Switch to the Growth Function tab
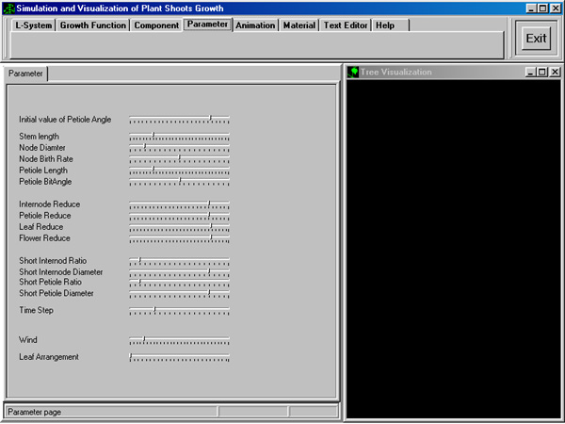The image size is (565, 424). pyautogui.click(x=93, y=25)
